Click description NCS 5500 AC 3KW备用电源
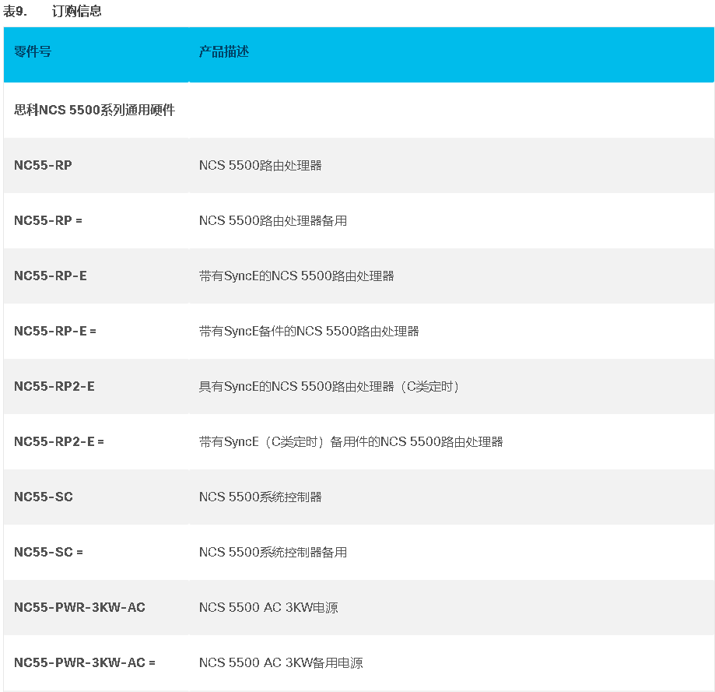Image resolution: width=715 pixels, height=692 pixels. [281, 662]
